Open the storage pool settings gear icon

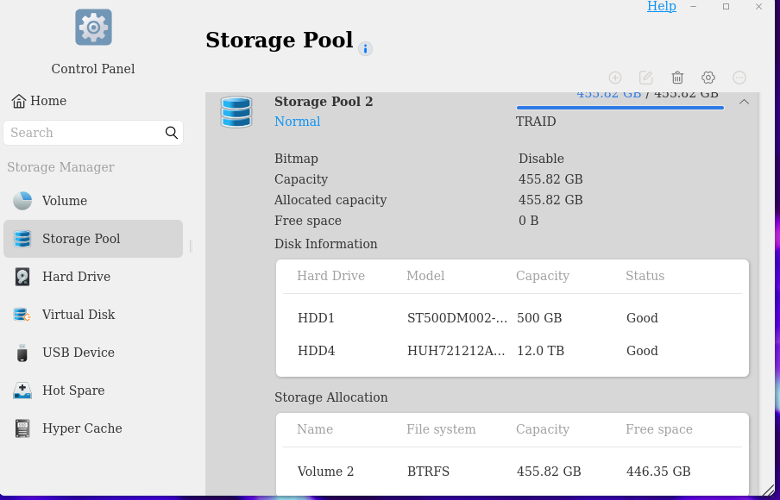pyautogui.click(x=708, y=78)
